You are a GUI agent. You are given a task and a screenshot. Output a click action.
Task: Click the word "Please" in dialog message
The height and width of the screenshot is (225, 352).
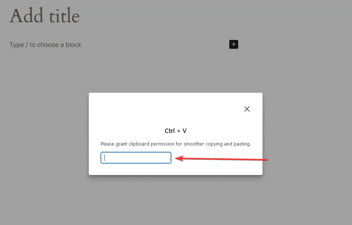[107, 144]
